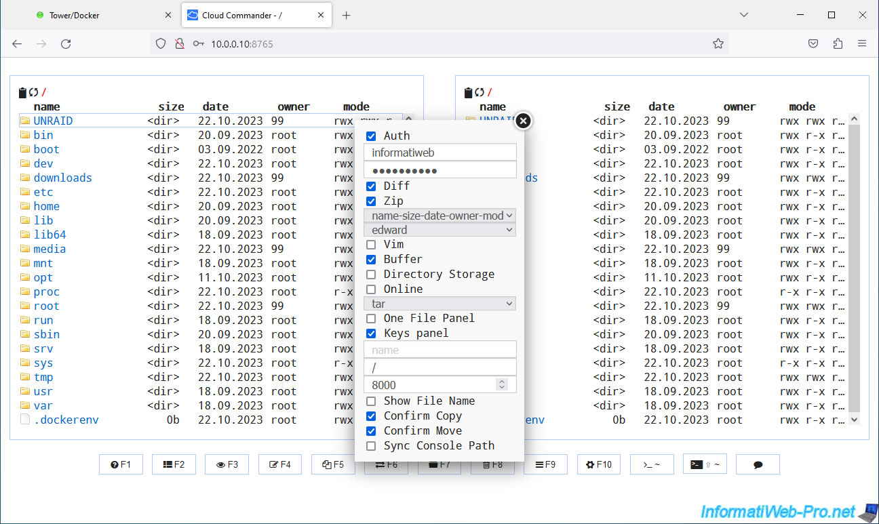Viewport: 879px width, 524px height.
Task: Toggle the Confirm Copy checkbox
Action: pos(371,416)
